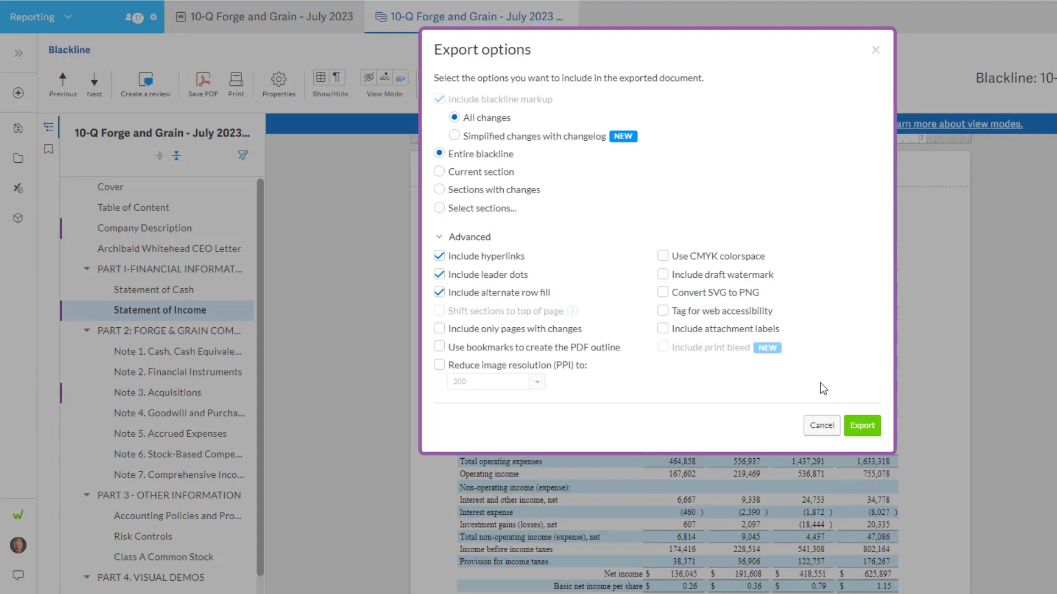The height and width of the screenshot is (594, 1057).
Task: Select Note 3. Acquisitions in outline
Action: point(157,392)
